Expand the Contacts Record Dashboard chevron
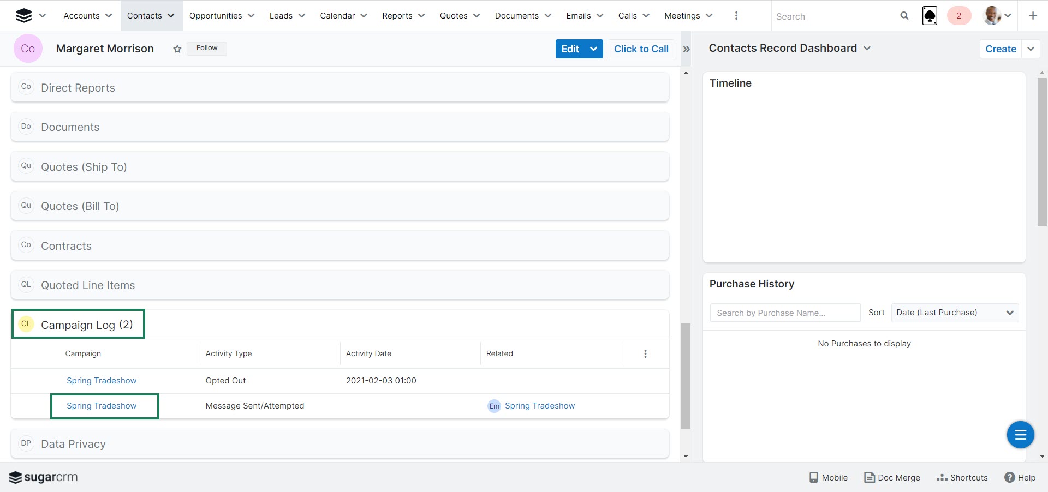This screenshot has width=1048, height=492. [867, 49]
